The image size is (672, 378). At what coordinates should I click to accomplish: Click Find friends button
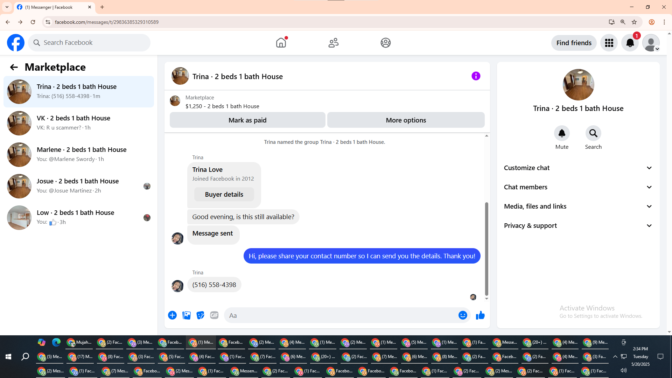(x=574, y=43)
